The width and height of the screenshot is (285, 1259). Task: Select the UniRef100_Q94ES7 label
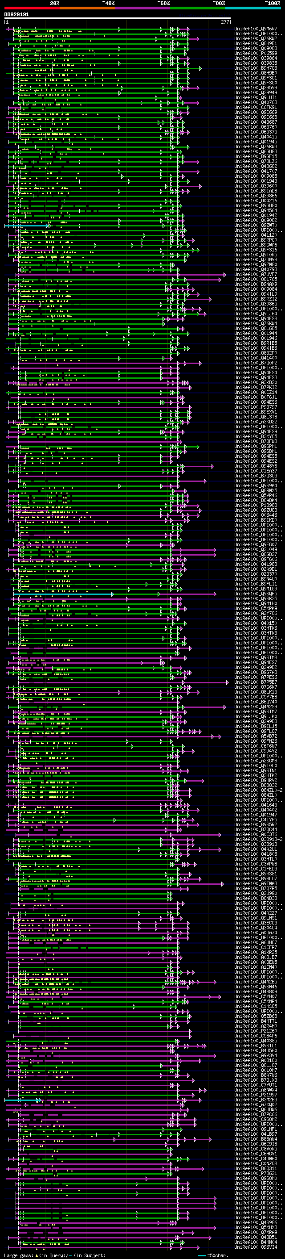pyautogui.click(x=256, y=662)
